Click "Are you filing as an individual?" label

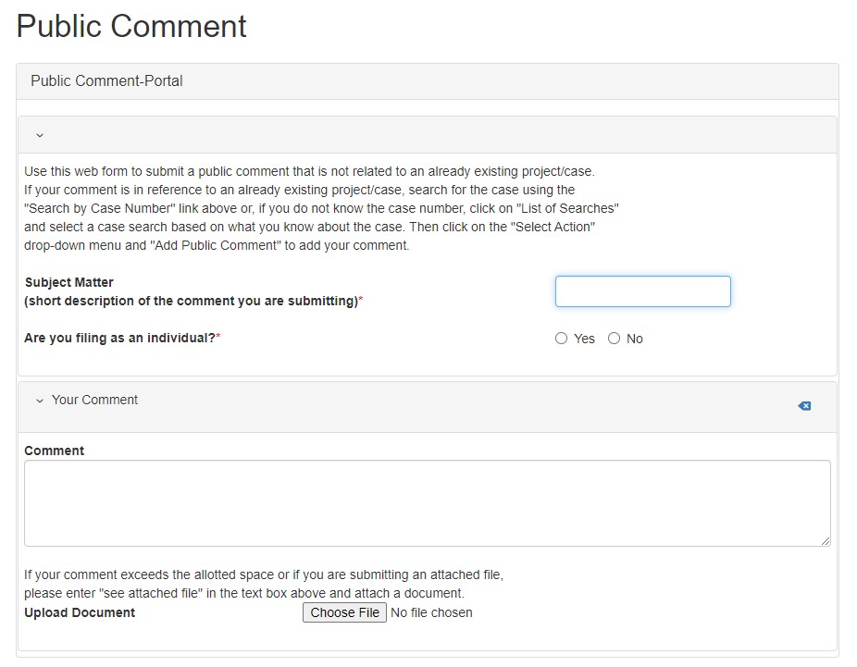coord(119,338)
